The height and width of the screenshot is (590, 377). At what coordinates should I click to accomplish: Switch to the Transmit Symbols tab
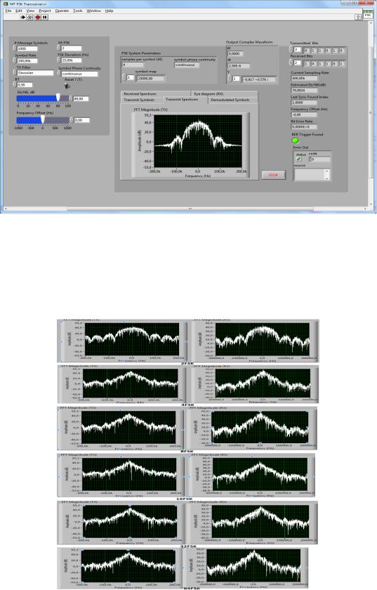pos(142,100)
